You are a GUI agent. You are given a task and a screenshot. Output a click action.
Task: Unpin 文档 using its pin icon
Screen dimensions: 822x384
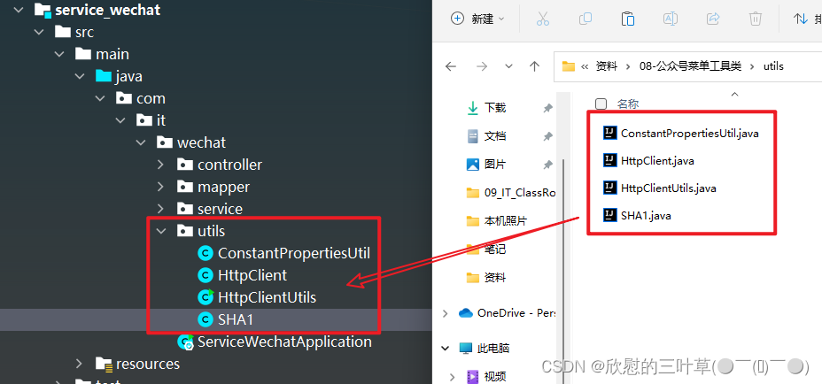point(547,136)
